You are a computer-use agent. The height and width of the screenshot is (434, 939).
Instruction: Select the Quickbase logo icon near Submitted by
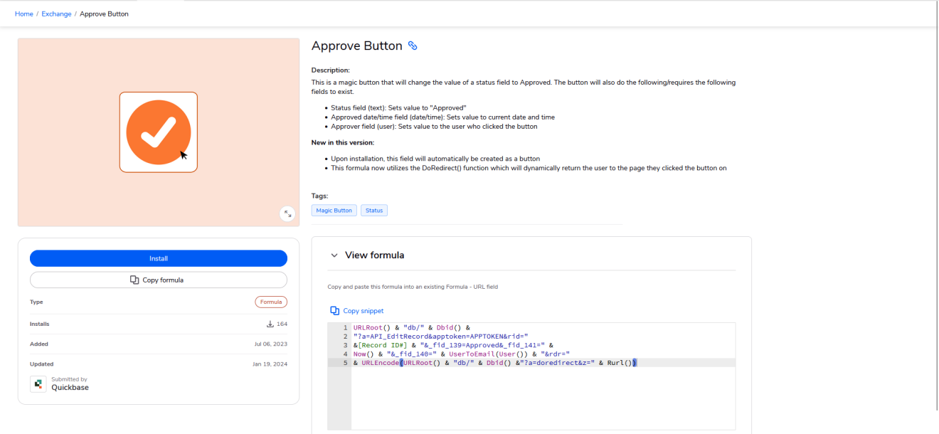[37, 383]
